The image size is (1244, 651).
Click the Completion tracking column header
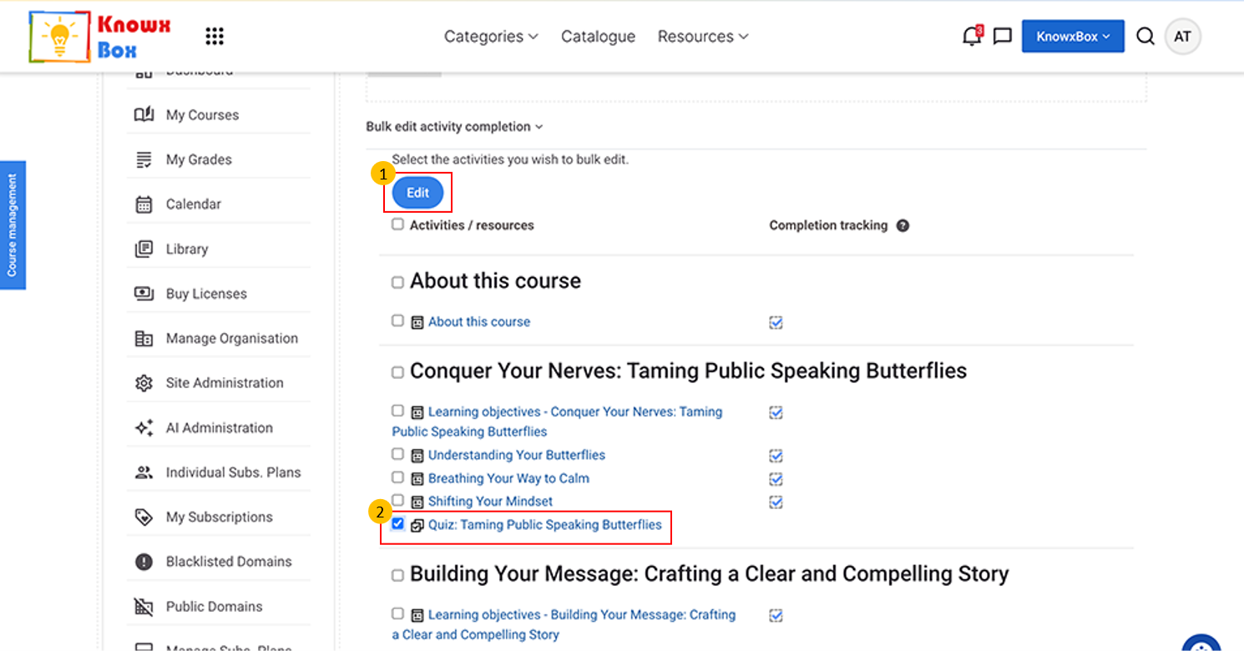point(828,225)
